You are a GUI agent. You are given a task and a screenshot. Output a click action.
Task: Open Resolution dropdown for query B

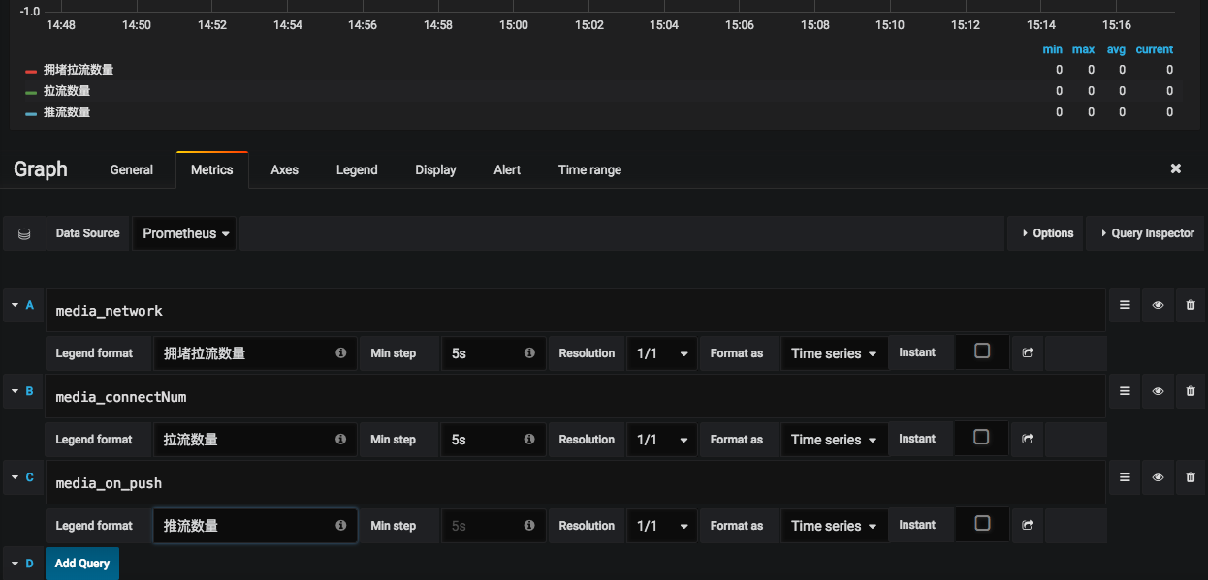662,440
